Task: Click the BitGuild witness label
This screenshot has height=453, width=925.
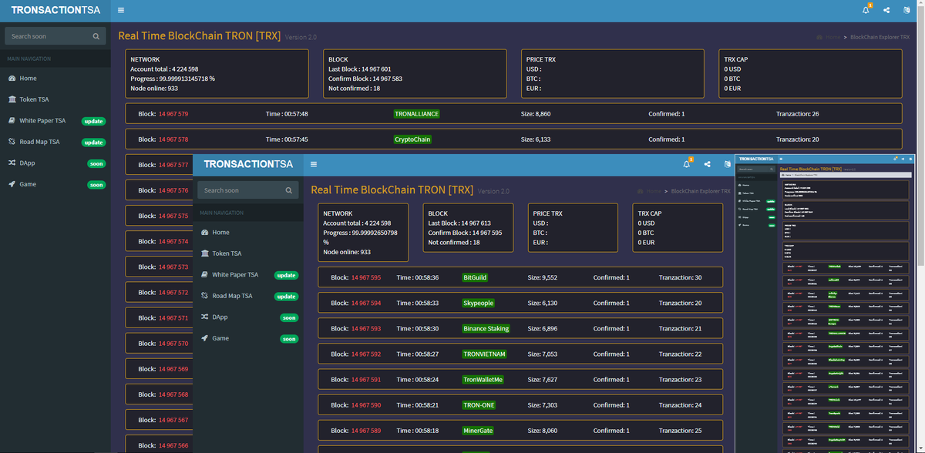Action: click(475, 277)
